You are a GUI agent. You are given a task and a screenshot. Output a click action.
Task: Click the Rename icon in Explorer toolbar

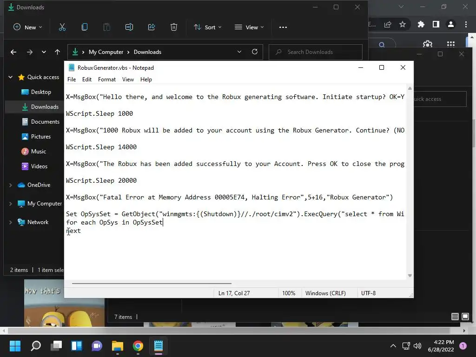(129, 27)
